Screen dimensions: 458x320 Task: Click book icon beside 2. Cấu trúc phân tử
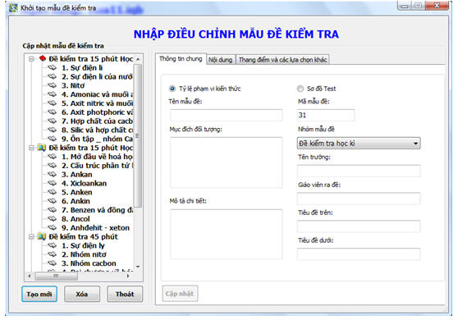(52, 166)
